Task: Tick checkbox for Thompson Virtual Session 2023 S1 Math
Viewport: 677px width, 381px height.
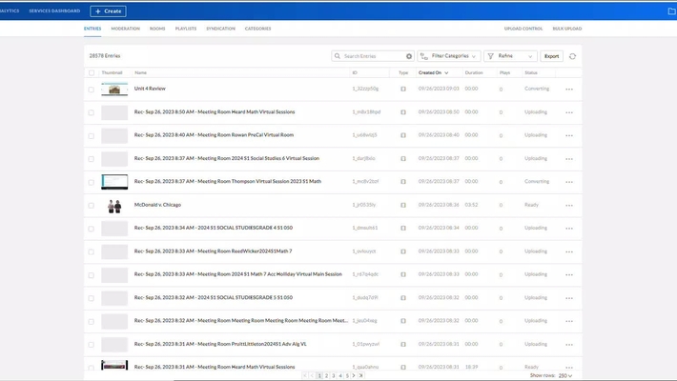Action: point(92,183)
